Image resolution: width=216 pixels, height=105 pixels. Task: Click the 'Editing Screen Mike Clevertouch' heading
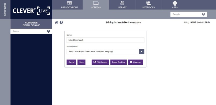[124, 22]
